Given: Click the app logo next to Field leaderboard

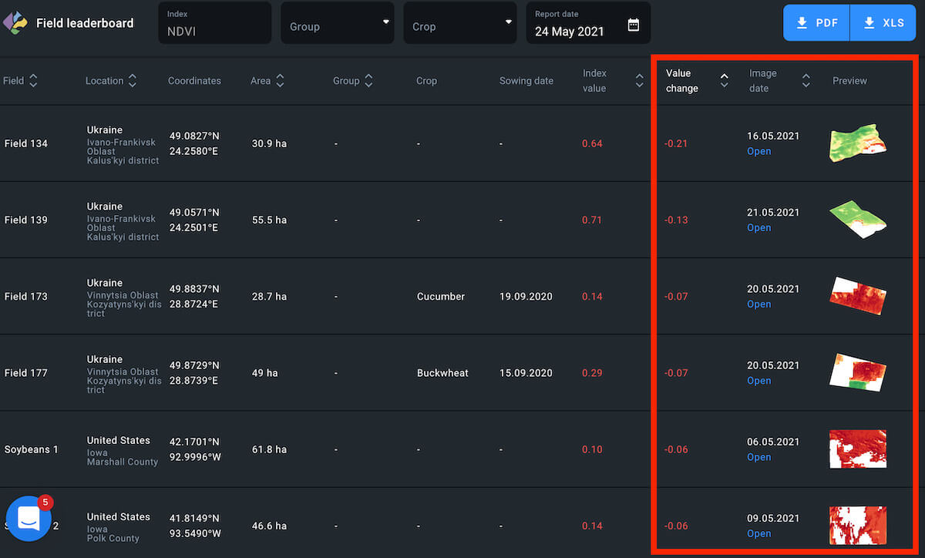Looking at the screenshot, I should point(15,23).
